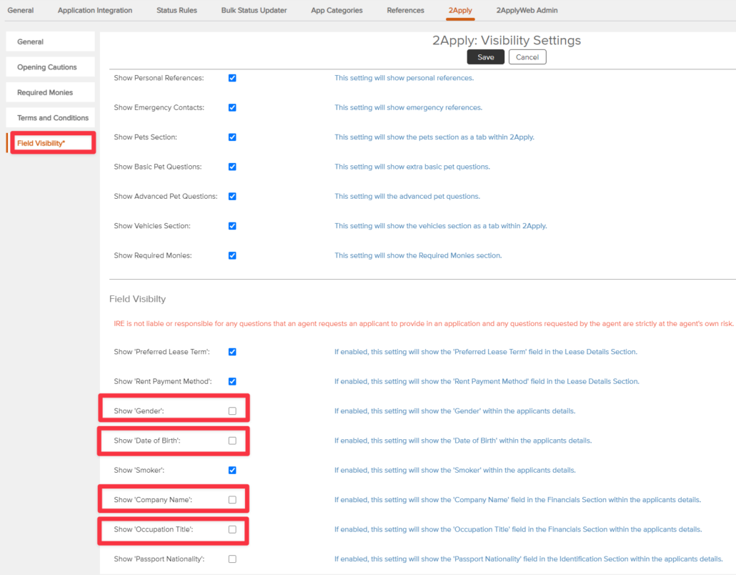Screen dimensions: 736x575
Task: Open the General top tab
Action: click(20, 10)
